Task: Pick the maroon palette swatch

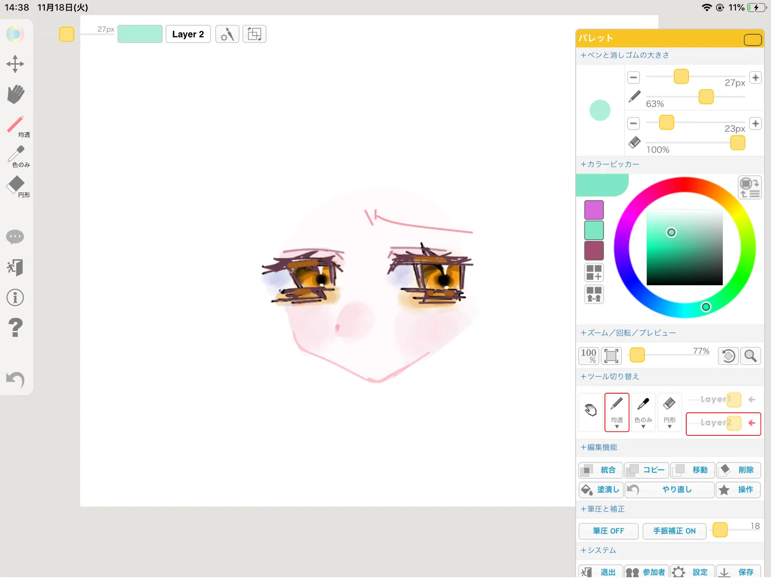Action: [x=594, y=251]
